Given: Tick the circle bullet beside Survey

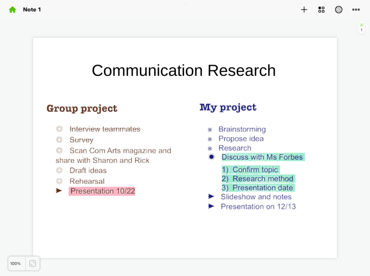Looking at the screenshot, I should click(59, 140).
